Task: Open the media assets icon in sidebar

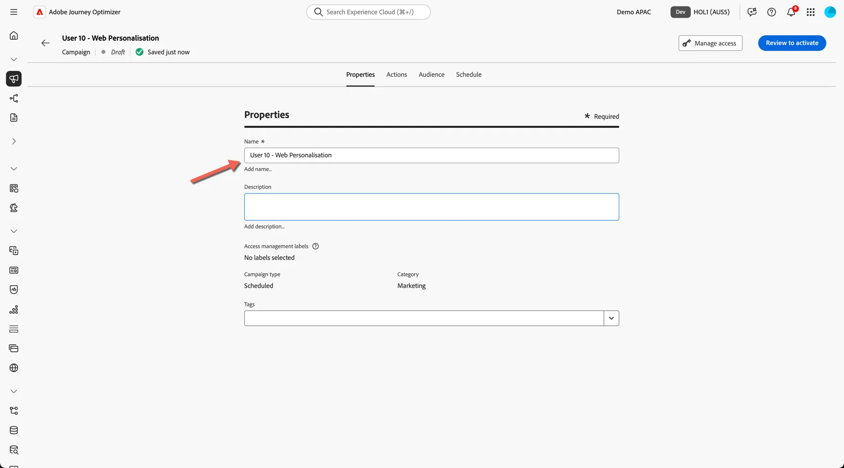Action: tap(14, 251)
